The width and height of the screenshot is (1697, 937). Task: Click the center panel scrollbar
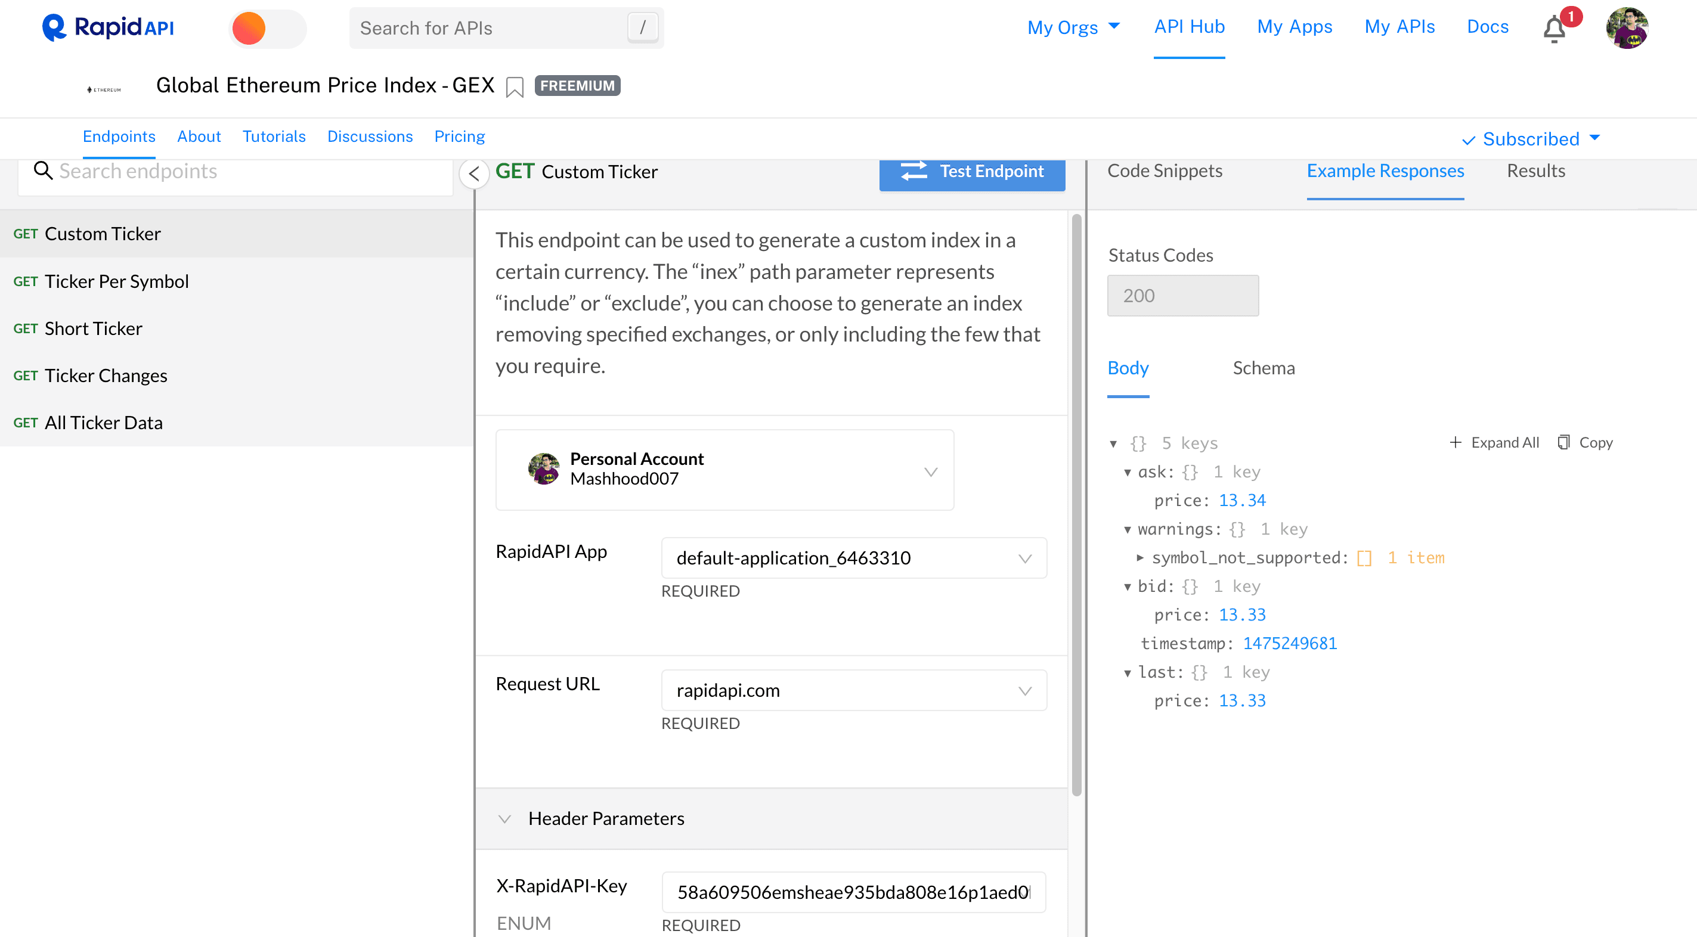[1077, 504]
